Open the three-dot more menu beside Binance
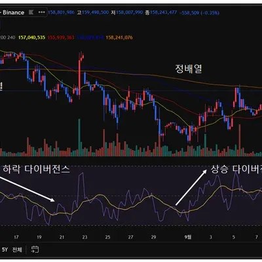Viewport: 262px width, 262px height. [41, 12]
